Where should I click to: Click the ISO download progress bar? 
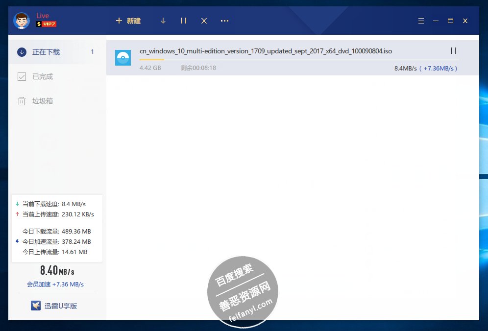click(x=299, y=60)
